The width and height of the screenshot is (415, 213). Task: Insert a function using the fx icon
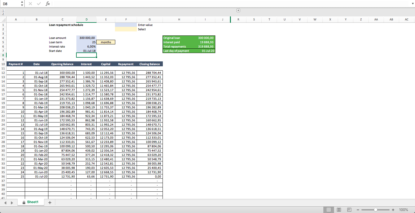(x=48, y=3)
